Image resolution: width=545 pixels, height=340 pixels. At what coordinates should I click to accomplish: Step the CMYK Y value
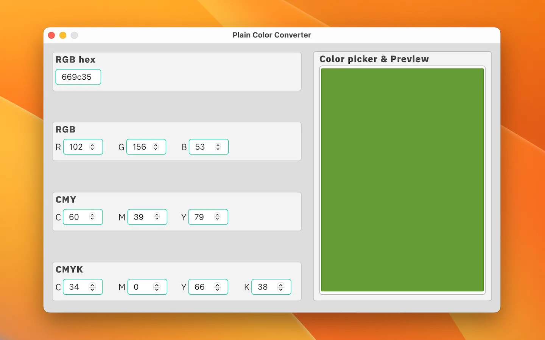pyautogui.click(x=217, y=287)
